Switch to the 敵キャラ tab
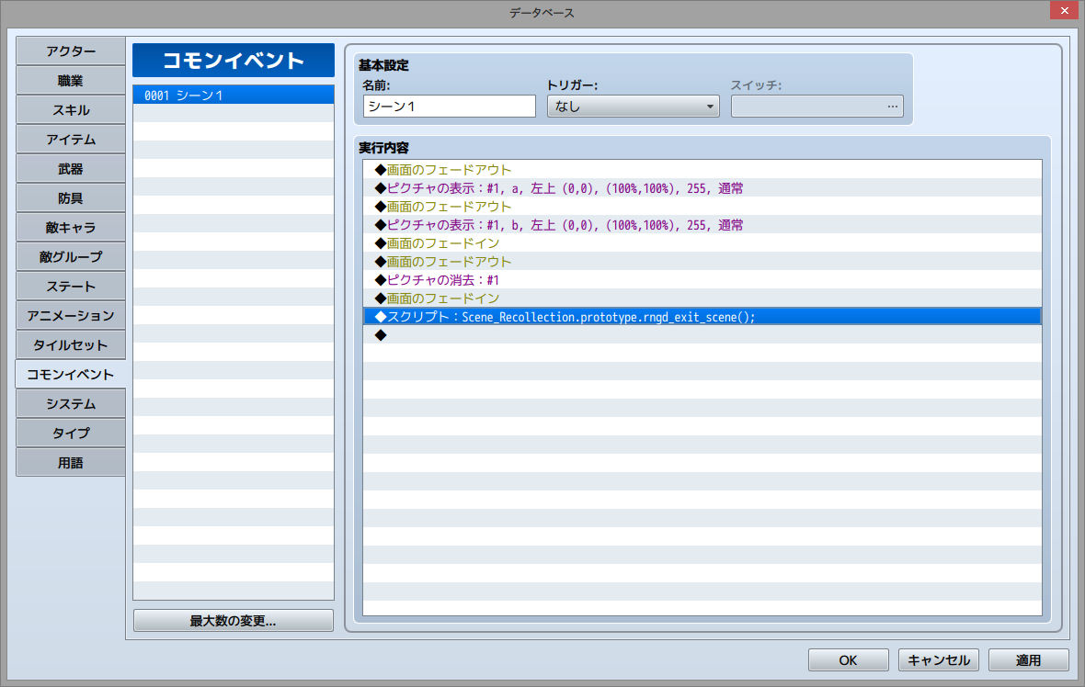The width and height of the screenshot is (1085, 687). pyautogui.click(x=71, y=228)
